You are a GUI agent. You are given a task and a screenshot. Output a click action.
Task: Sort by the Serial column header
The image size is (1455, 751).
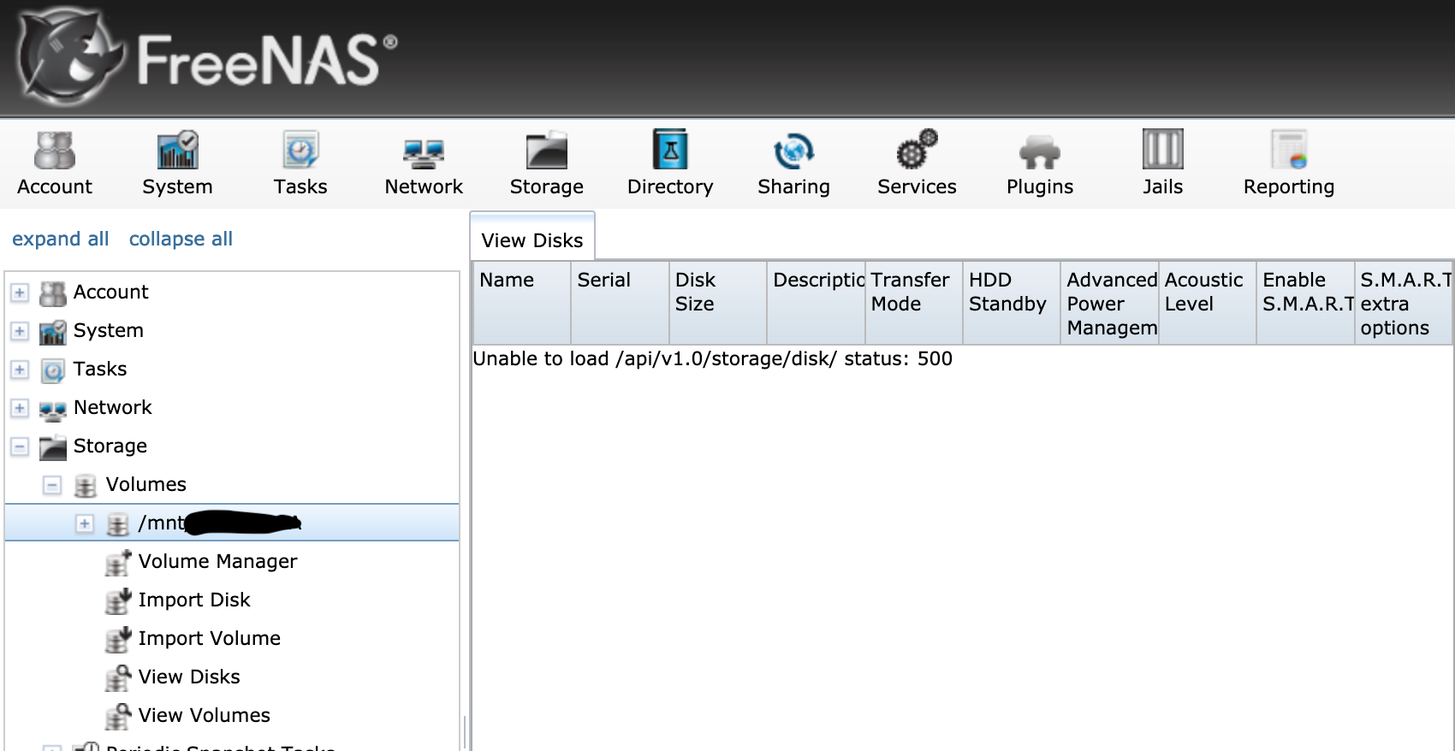620,303
